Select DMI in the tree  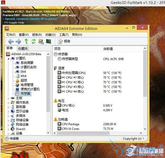(23, 72)
